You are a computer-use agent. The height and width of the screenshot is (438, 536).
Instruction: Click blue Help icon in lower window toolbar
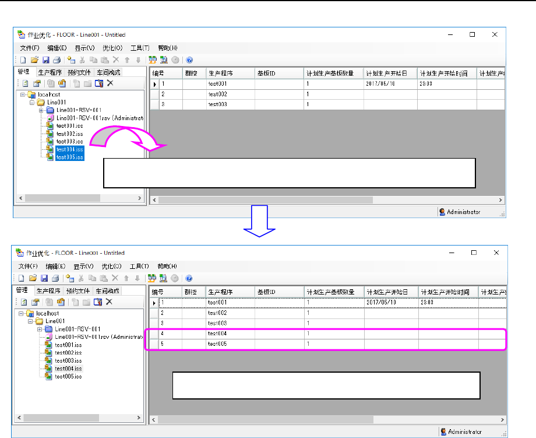[x=189, y=278]
